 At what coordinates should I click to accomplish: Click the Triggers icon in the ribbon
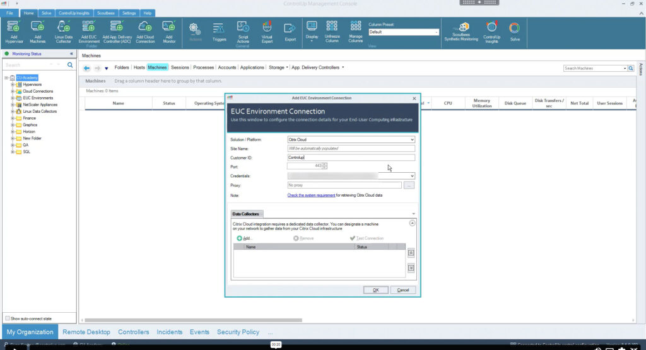pos(219,28)
